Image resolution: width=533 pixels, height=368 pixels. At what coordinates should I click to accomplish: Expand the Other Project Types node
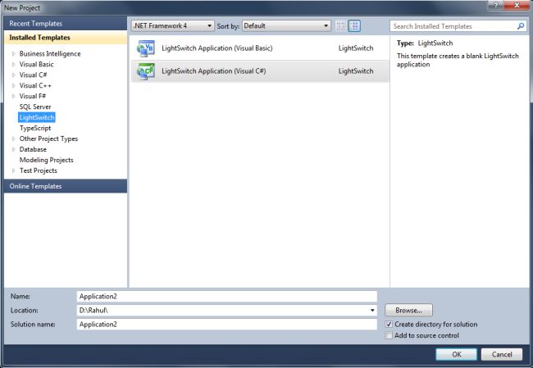click(x=14, y=139)
